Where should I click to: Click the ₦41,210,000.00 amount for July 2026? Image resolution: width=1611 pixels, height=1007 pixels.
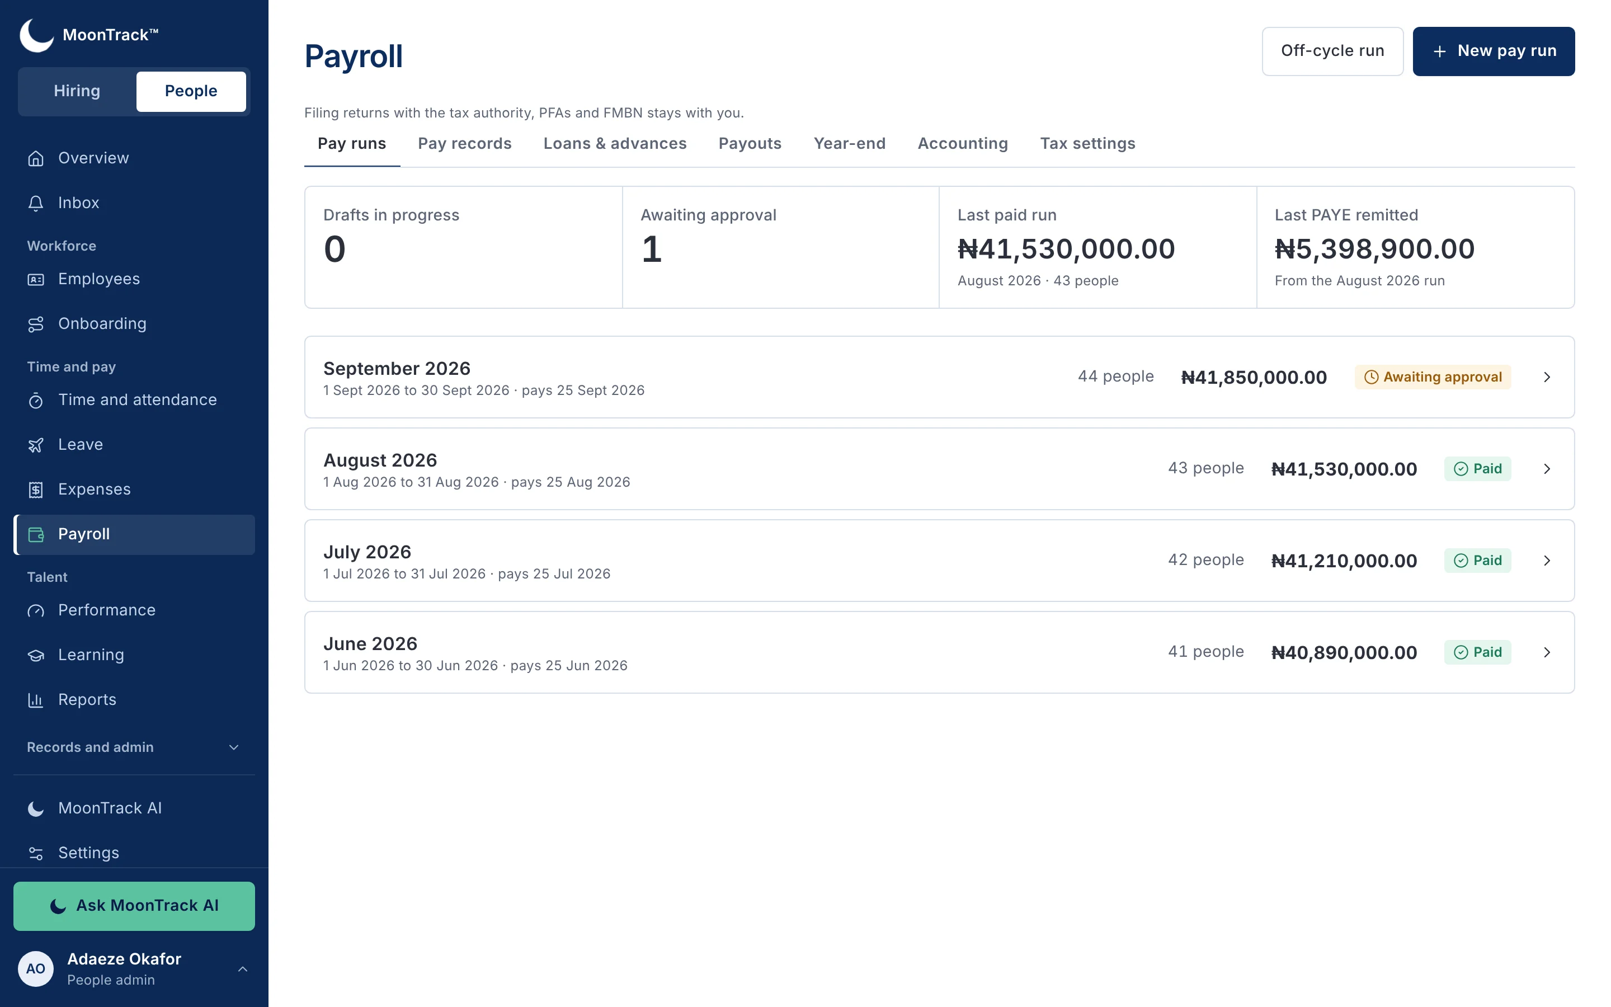[1344, 561]
